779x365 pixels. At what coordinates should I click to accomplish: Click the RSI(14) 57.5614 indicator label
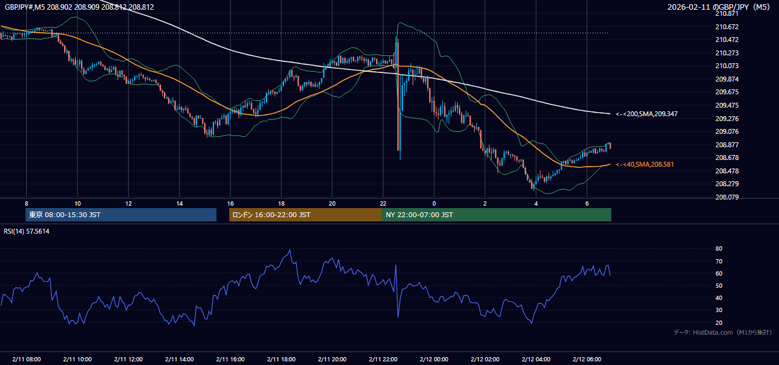click(x=27, y=231)
